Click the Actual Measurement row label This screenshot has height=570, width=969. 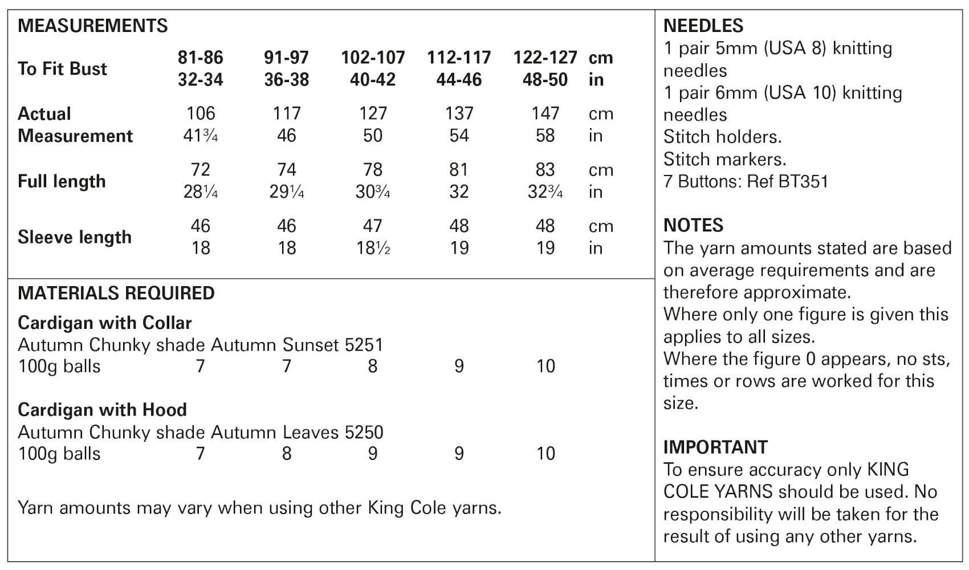(75, 125)
